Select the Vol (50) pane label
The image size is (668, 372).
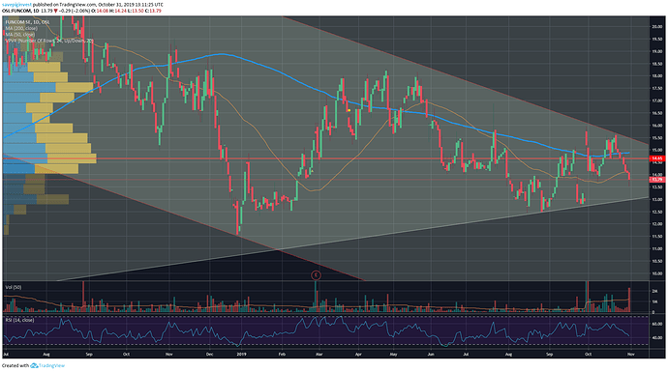14,287
